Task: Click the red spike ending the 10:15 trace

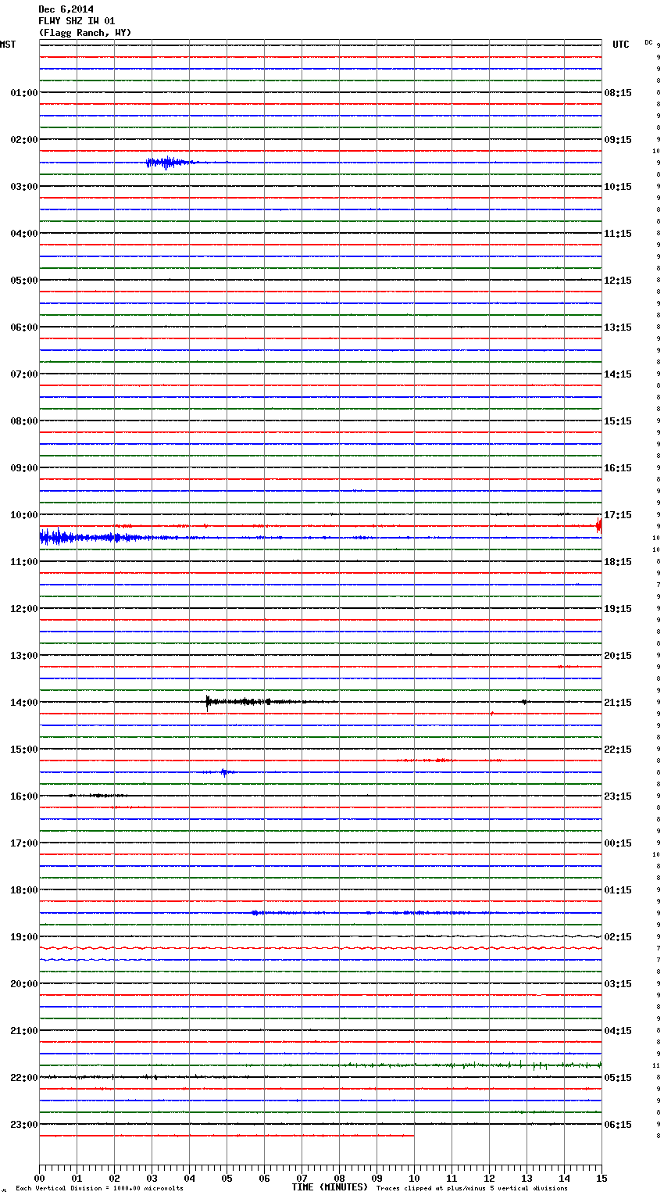Action: (x=598, y=525)
